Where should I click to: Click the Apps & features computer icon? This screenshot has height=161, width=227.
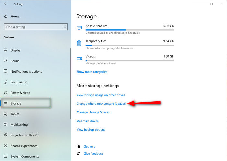tap(79, 28)
